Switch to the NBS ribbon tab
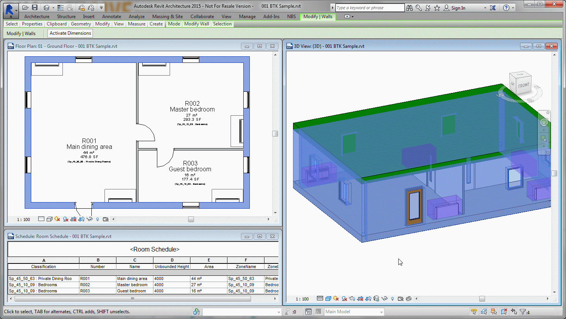 291,17
